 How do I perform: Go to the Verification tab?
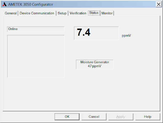click(78, 13)
